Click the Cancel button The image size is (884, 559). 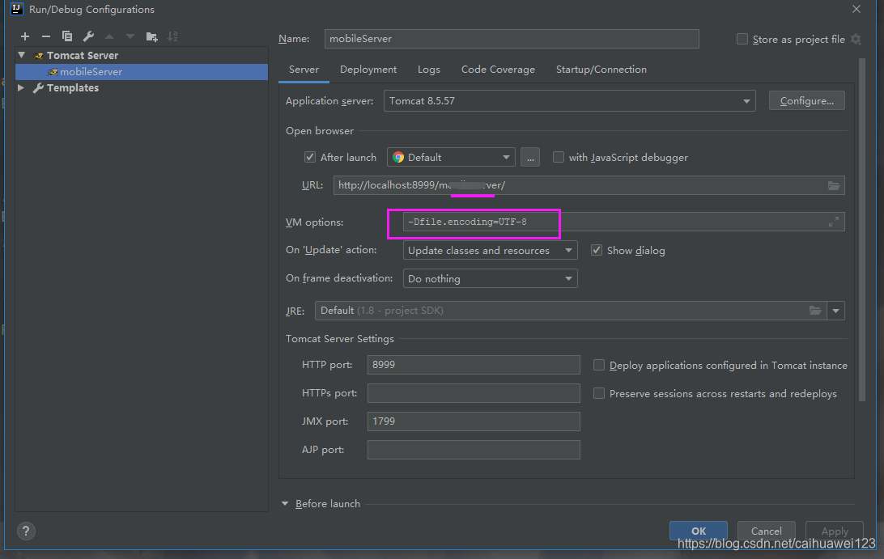pyautogui.click(x=766, y=531)
